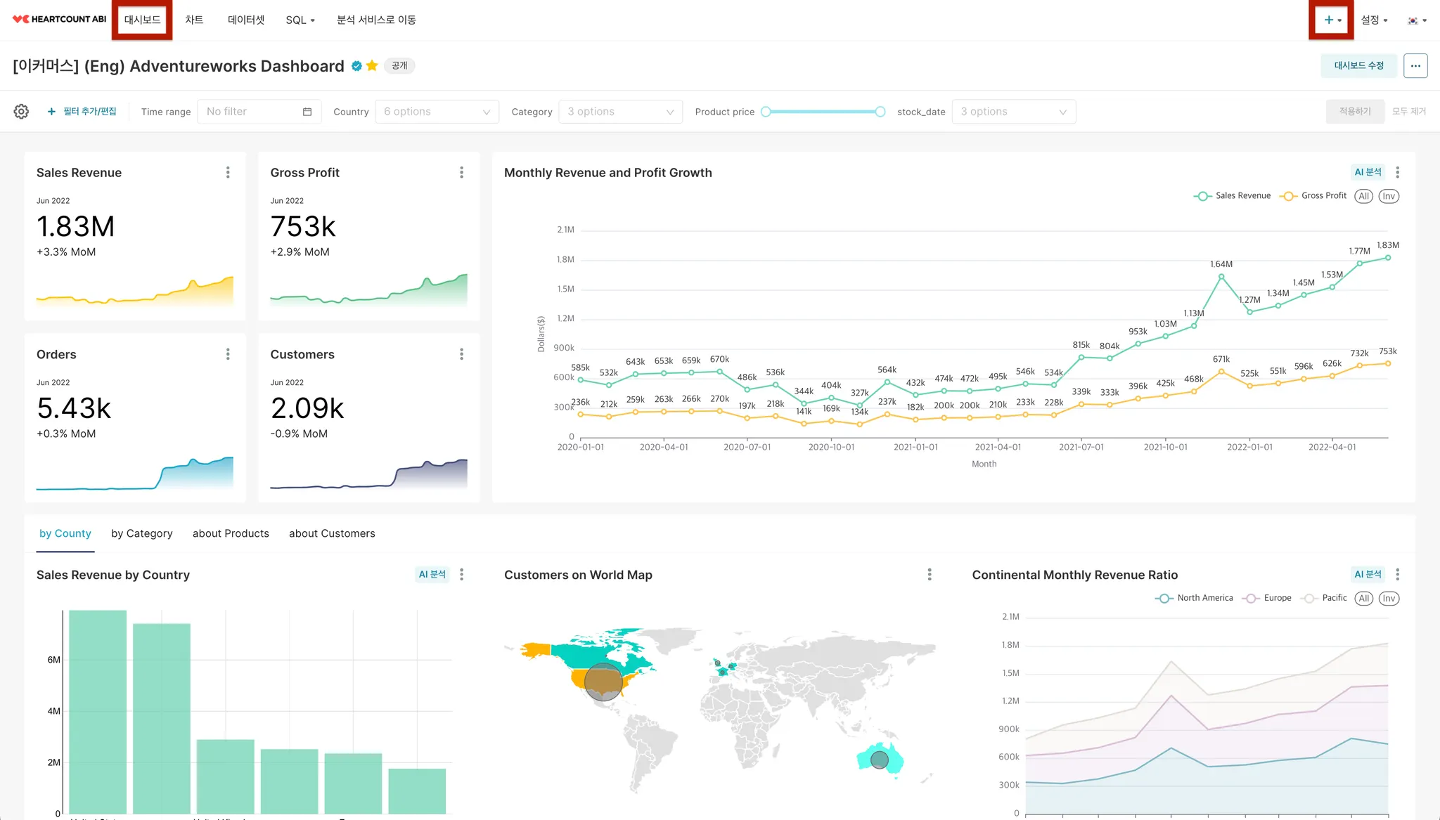
Task: Toggle Europe series in continental chart legend
Action: coord(1267,599)
